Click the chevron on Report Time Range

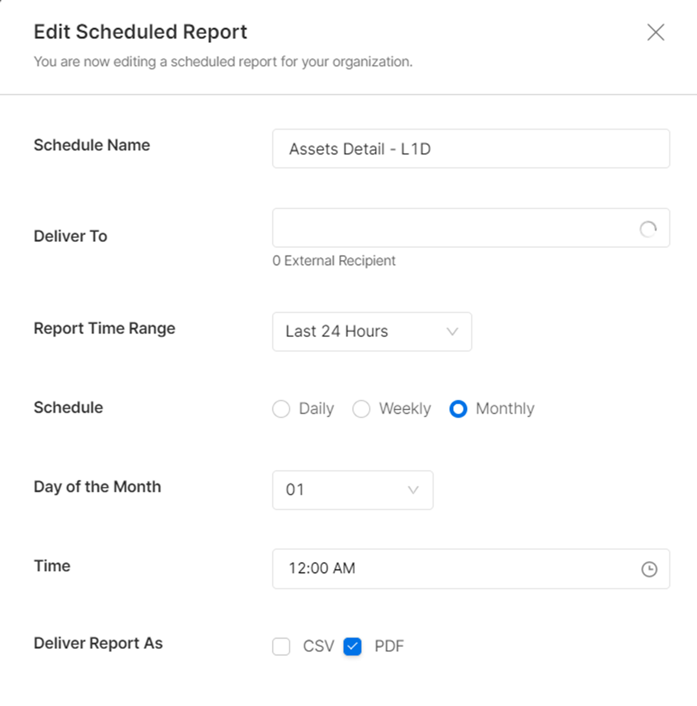click(452, 332)
